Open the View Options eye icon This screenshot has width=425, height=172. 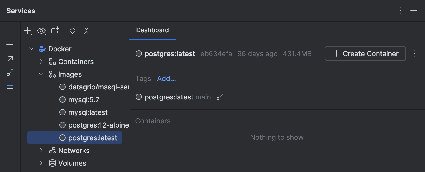click(41, 31)
